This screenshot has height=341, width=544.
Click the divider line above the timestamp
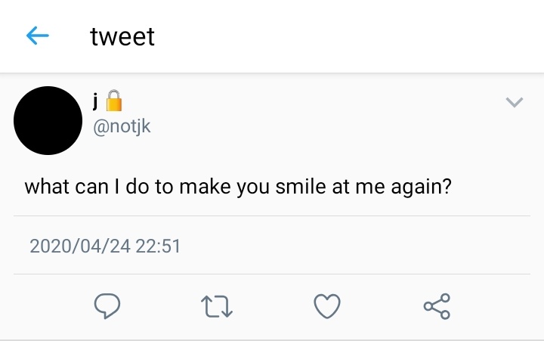(272, 216)
